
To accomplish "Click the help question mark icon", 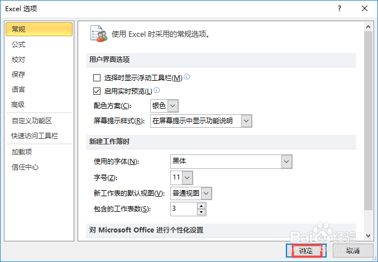I will [339, 9].
